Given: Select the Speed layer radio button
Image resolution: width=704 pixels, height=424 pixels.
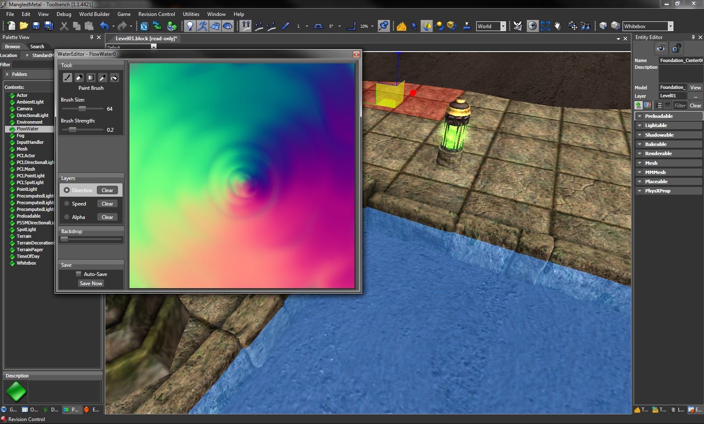Looking at the screenshot, I should [67, 204].
